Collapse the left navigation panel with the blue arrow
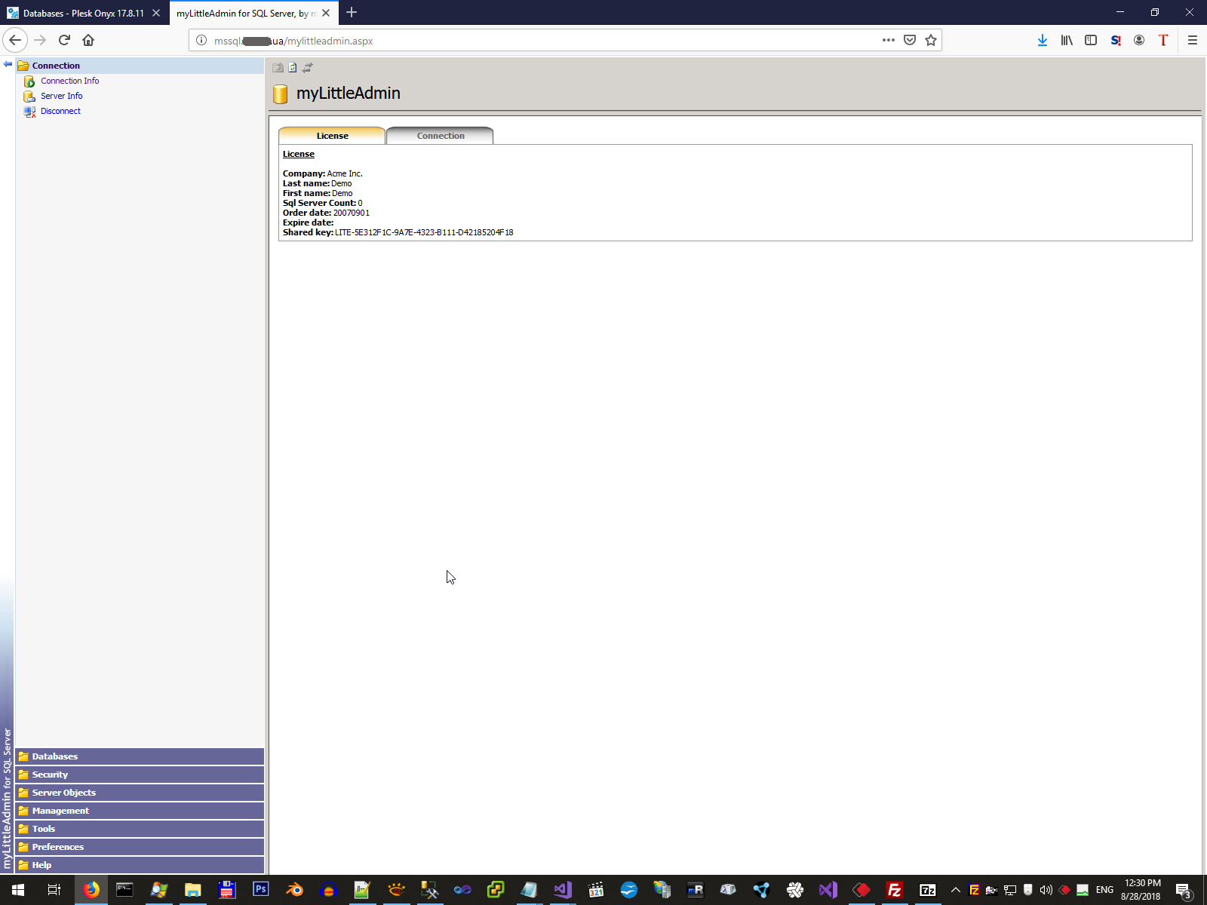This screenshot has height=905, width=1207. pyautogui.click(x=8, y=64)
